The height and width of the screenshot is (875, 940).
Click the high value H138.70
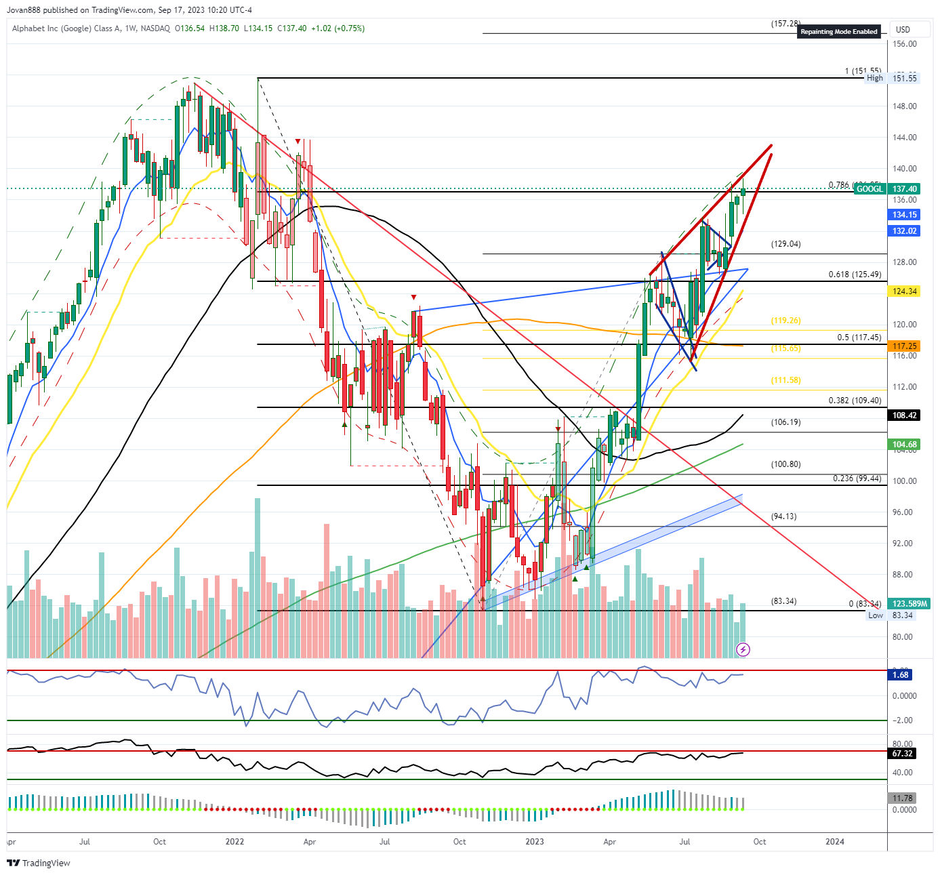(x=224, y=28)
